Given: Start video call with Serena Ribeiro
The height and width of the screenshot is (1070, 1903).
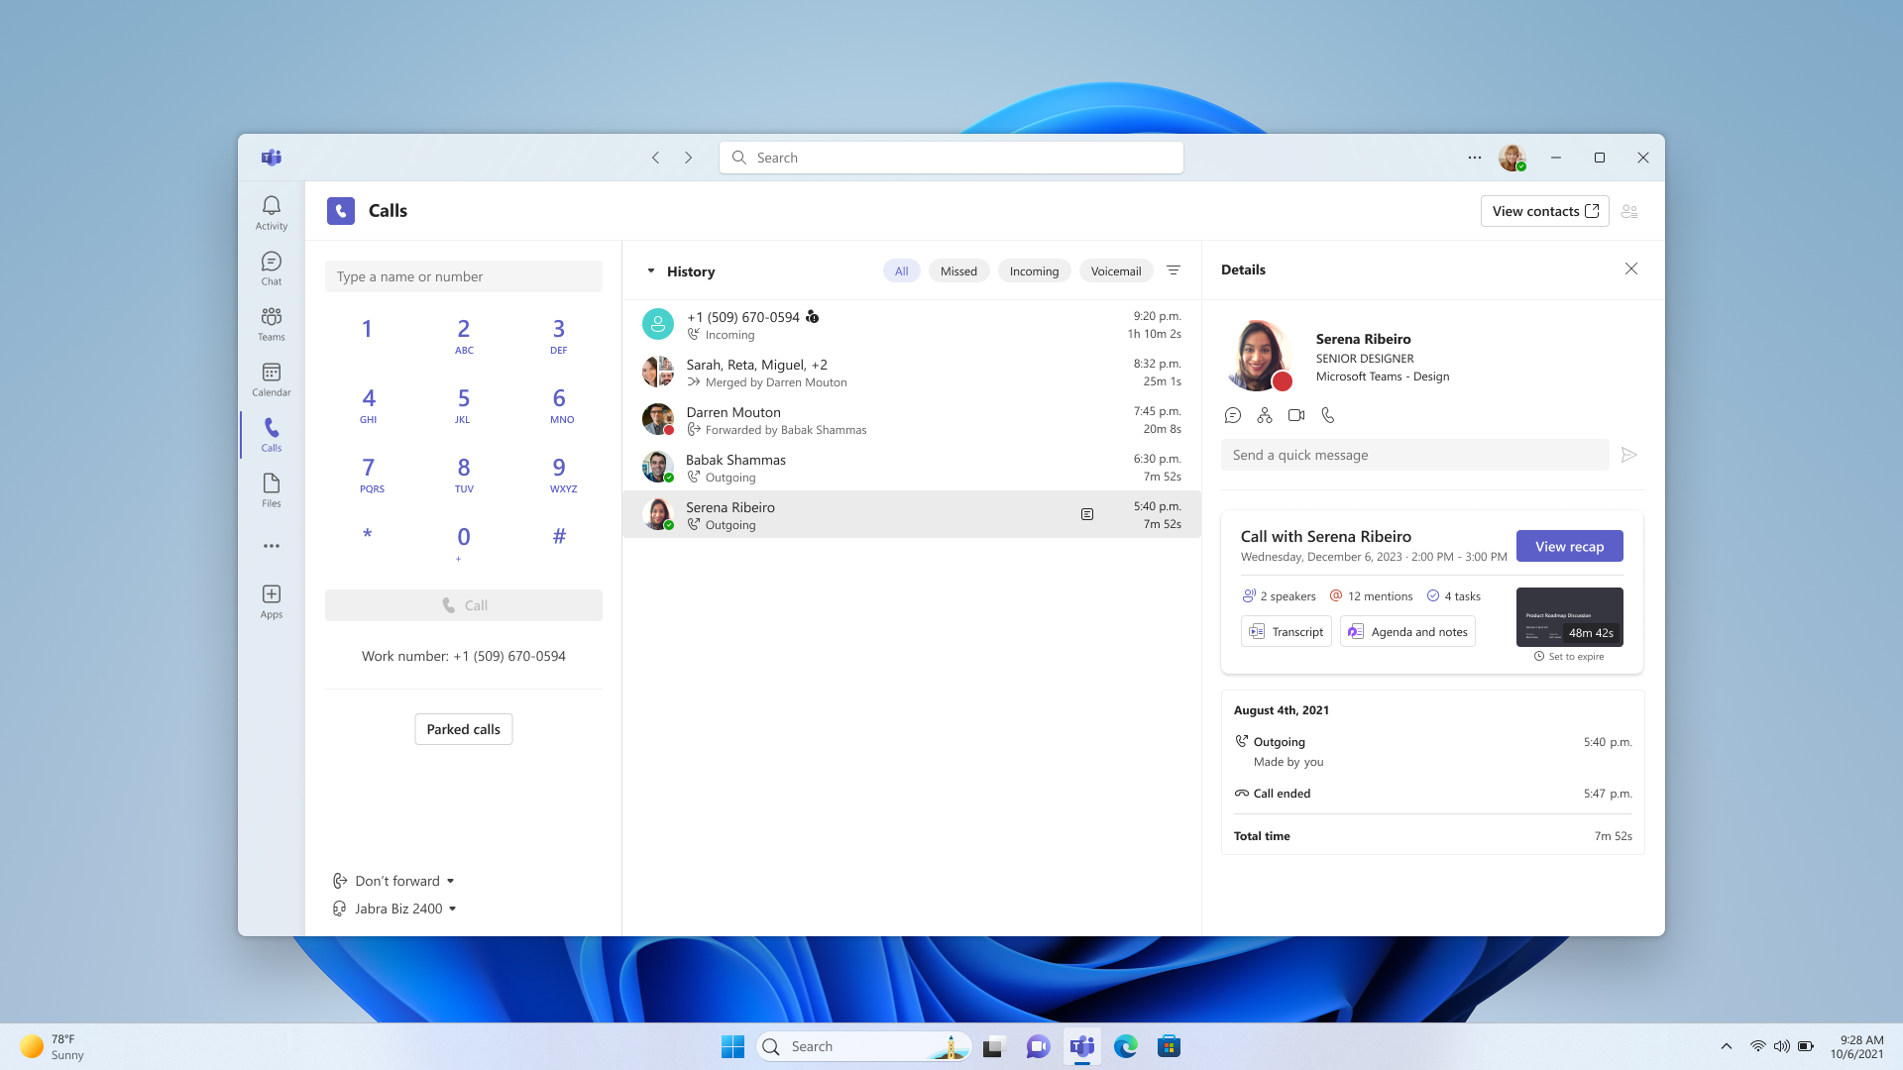Looking at the screenshot, I should pos(1295,415).
